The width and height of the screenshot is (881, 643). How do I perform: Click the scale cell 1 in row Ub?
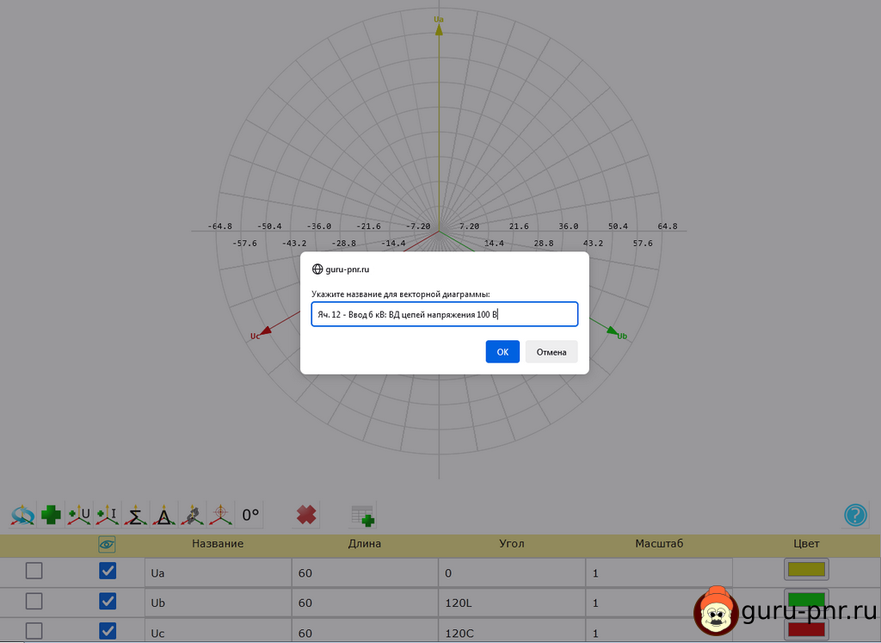pos(659,603)
